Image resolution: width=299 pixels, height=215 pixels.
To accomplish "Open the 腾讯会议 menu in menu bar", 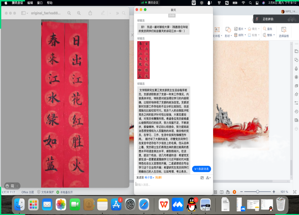I will [17, 3].
